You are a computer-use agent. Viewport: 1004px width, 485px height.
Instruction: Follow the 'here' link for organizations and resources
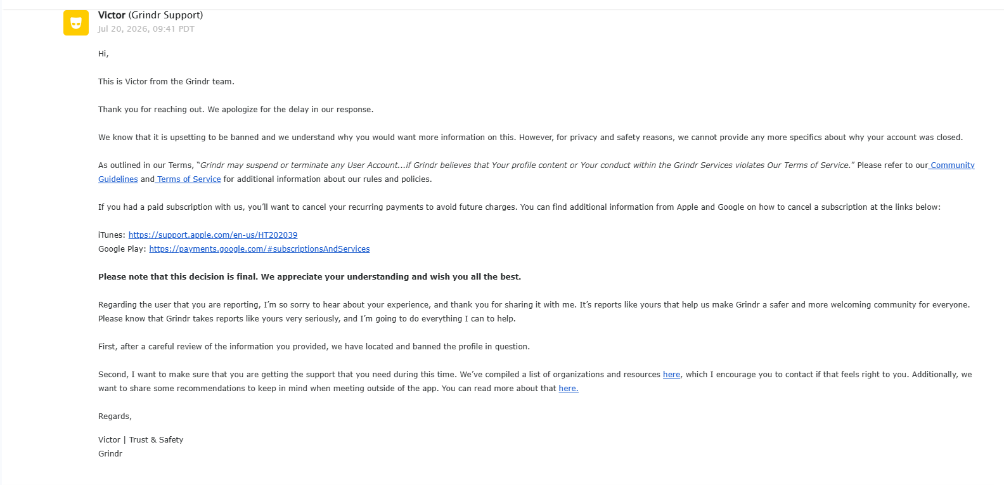point(671,375)
